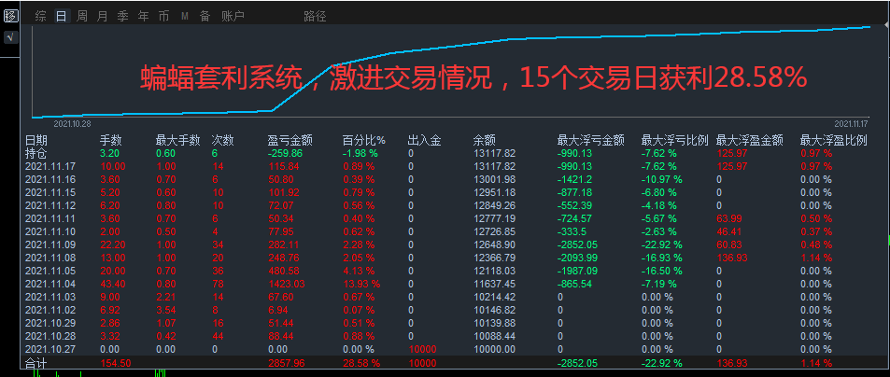Select the 持仓 holdings row label
This screenshot has width=890, height=377.
36,153
